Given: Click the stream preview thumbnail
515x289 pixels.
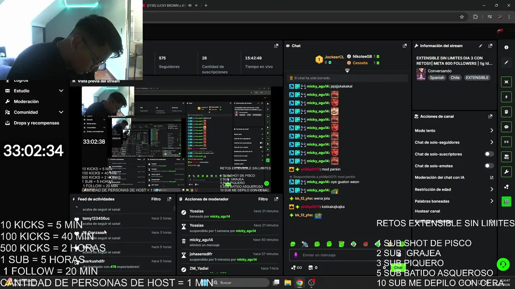Looking at the screenshot, I should click(x=176, y=139).
